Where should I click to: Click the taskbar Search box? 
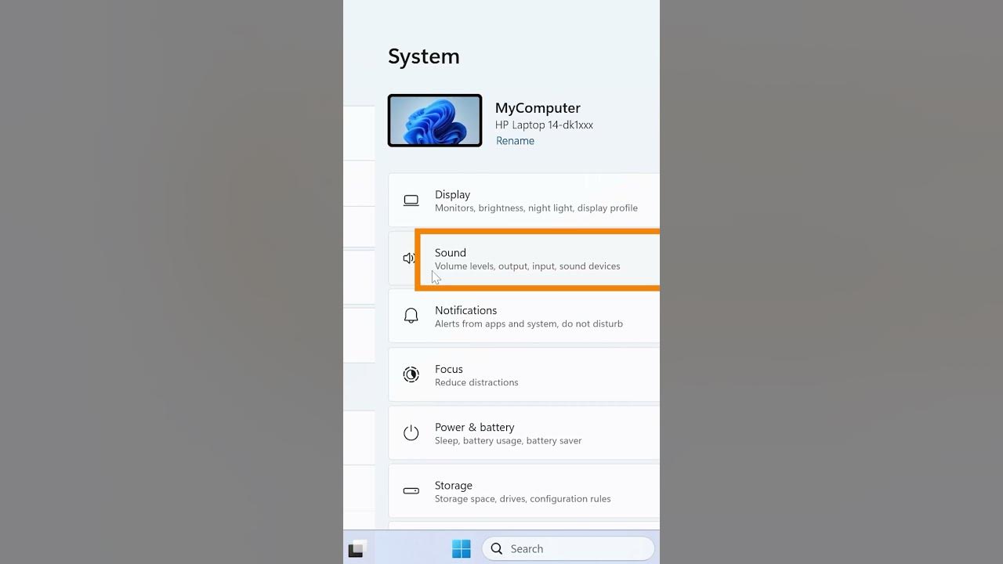click(568, 549)
